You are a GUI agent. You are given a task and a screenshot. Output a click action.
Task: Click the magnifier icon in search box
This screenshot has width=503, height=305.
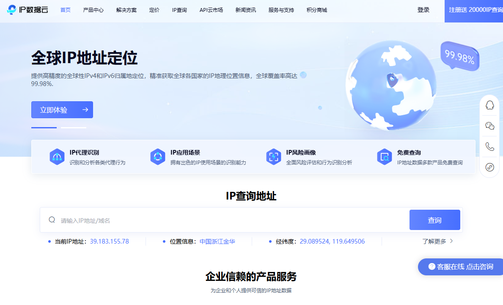coord(52,219)
